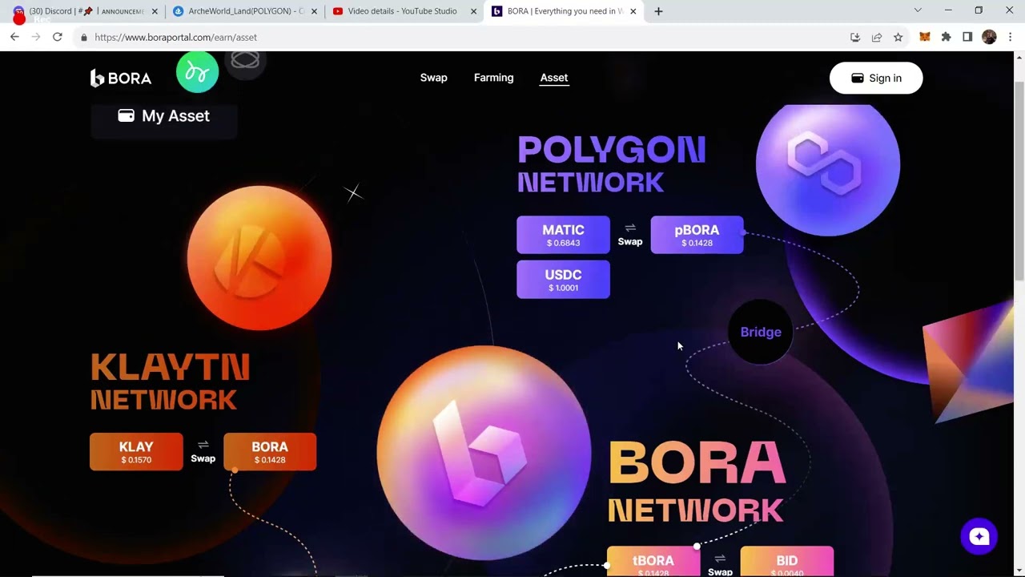
Task: Close the active BORA tab
Action: tap(633, 11)
